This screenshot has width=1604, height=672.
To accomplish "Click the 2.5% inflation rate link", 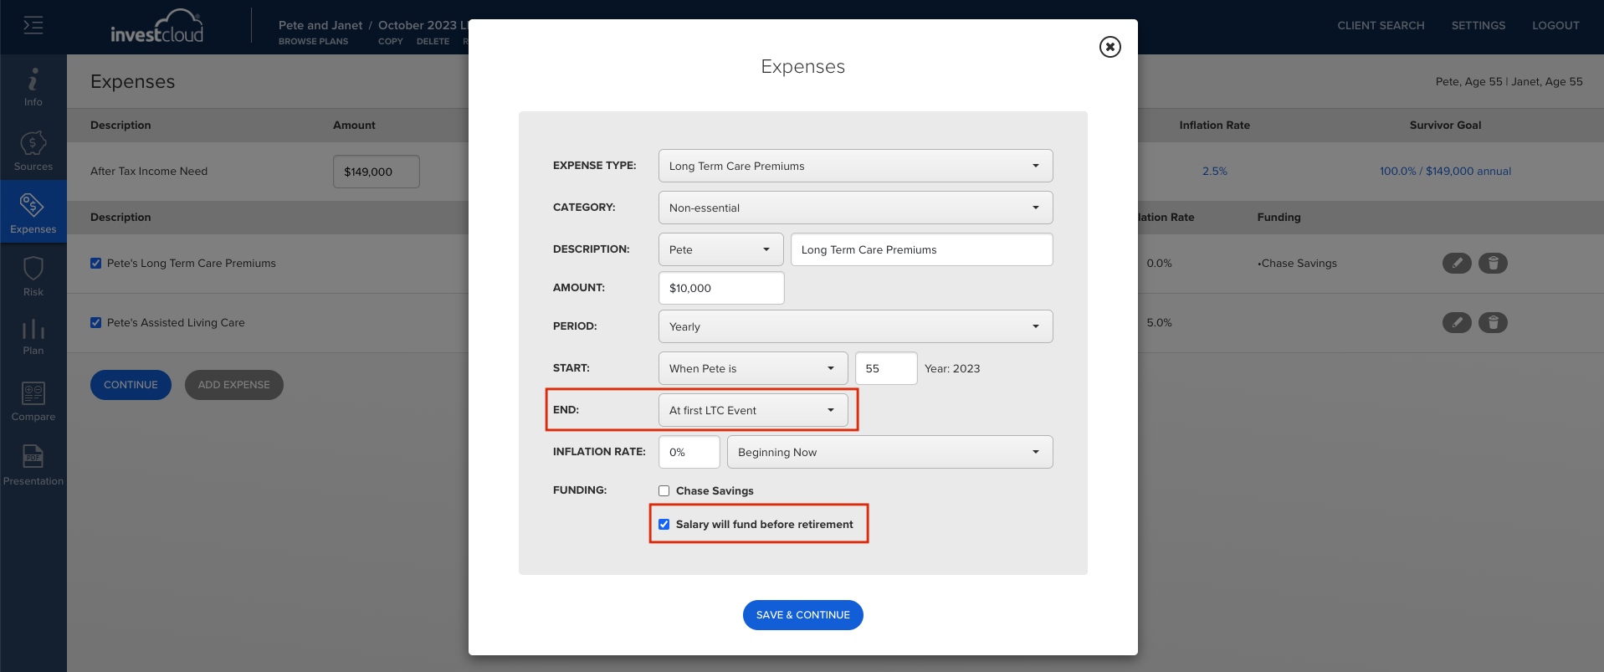I will (x=1214, y=171).
